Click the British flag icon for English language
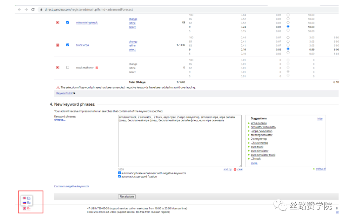 click(25, 198)
